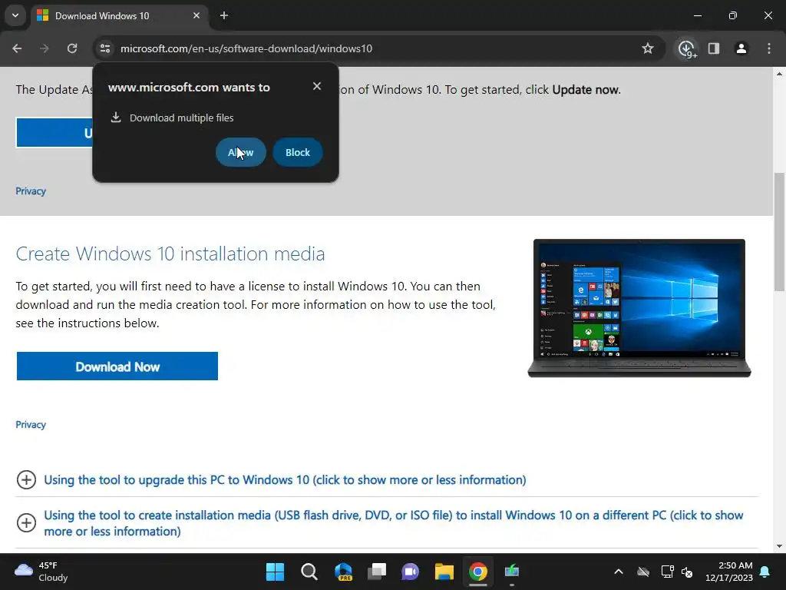This screenshot has height=590, width=786.
Task: Click the address bar URL
Action: click(x=246, y=48)
